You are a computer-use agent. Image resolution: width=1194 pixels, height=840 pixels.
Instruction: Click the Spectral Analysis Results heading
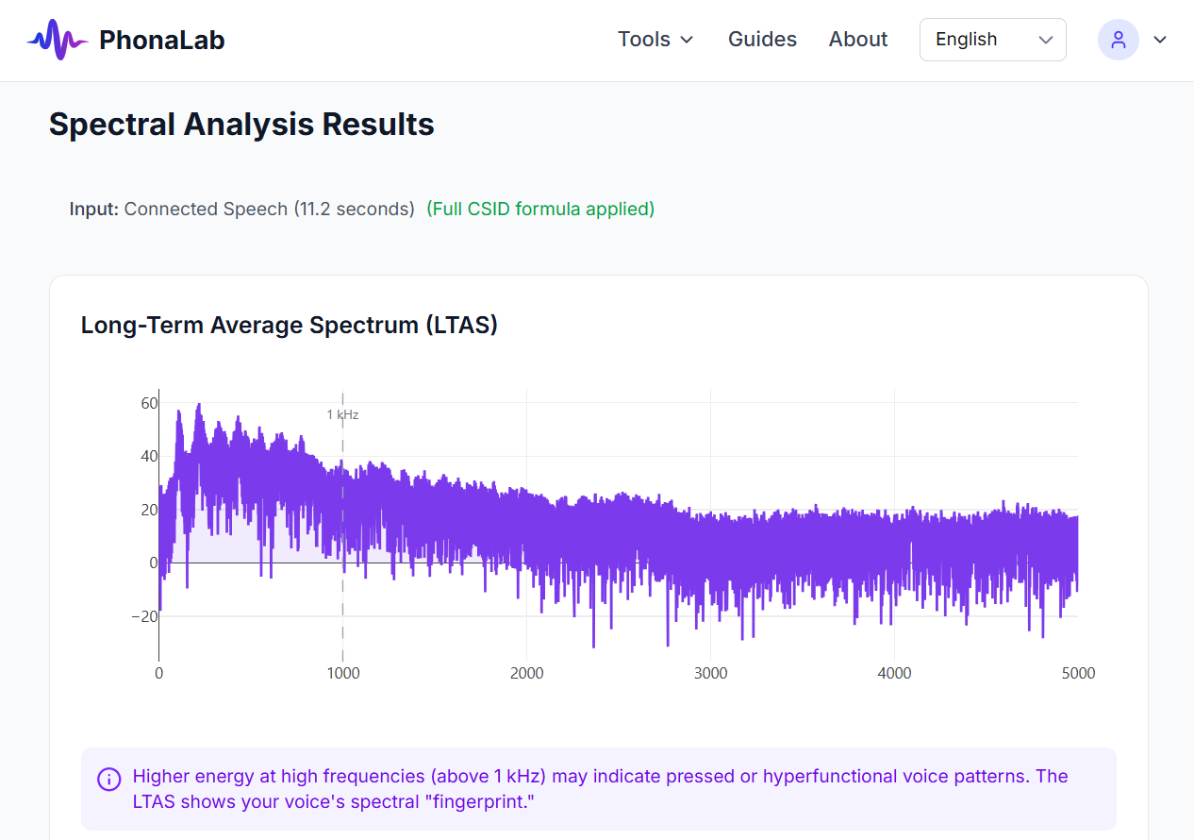coord(241,124)
